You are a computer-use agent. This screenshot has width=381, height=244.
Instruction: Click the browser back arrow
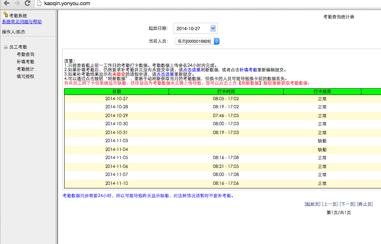pyautogui.click(x=7, y=3)
